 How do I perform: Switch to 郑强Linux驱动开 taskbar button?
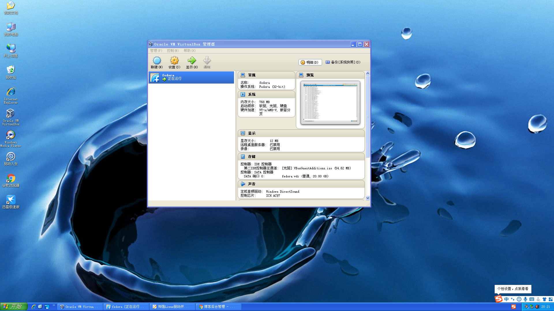point(173,307)
